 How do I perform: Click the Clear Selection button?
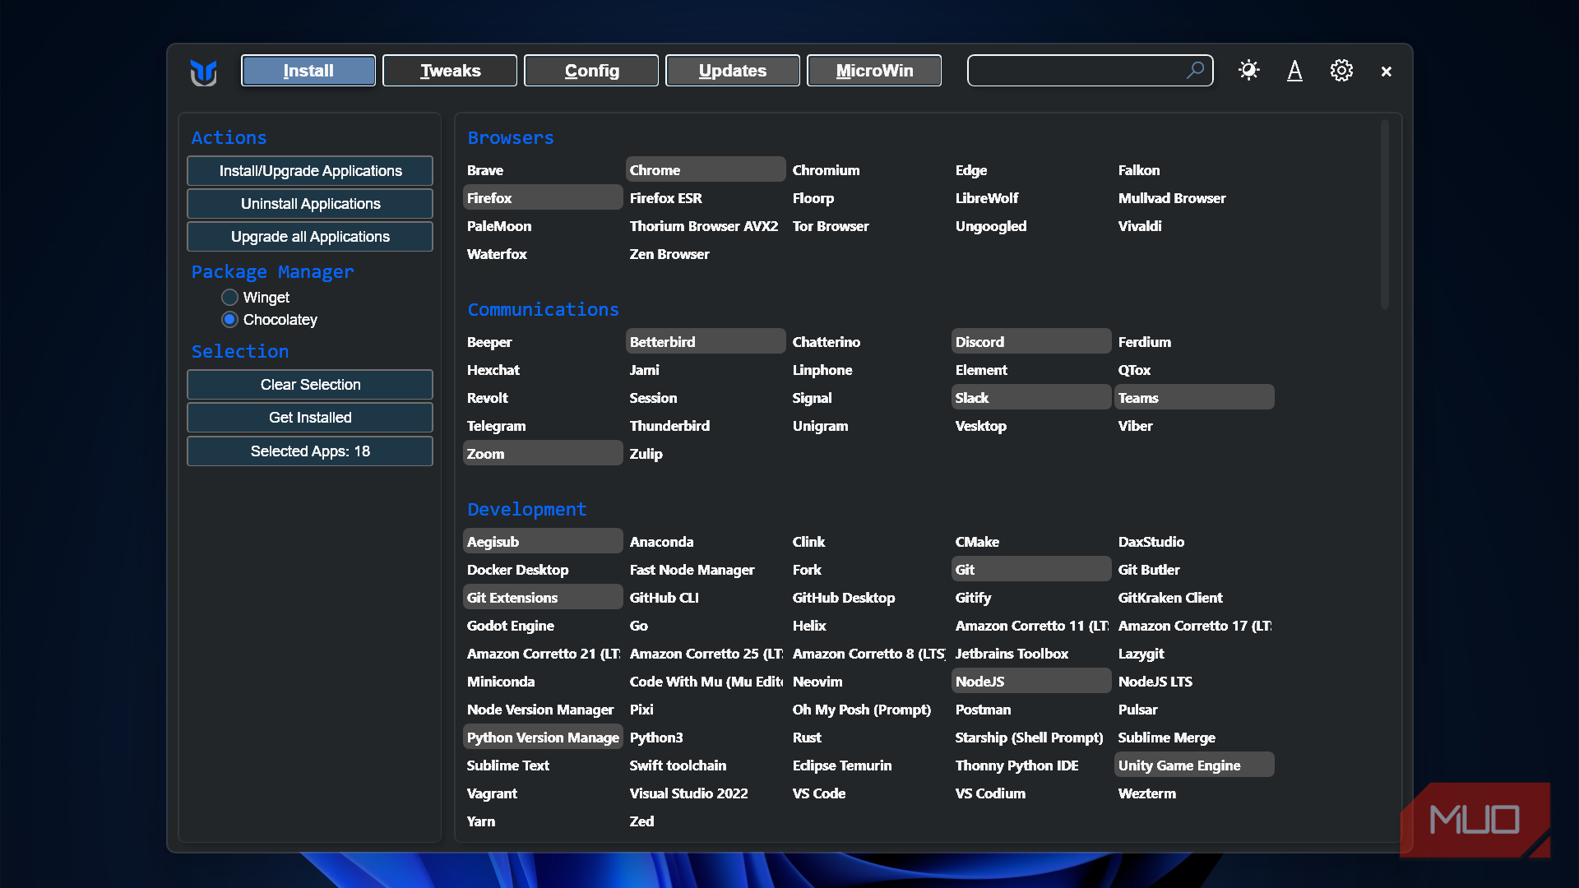(x=310, y=385)
